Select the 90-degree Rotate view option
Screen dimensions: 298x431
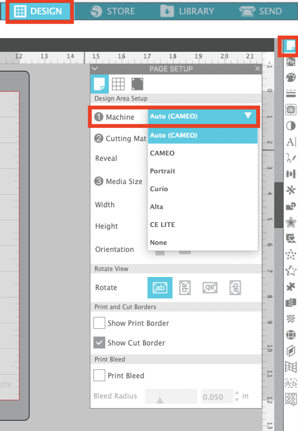click(x=185, y=288)
